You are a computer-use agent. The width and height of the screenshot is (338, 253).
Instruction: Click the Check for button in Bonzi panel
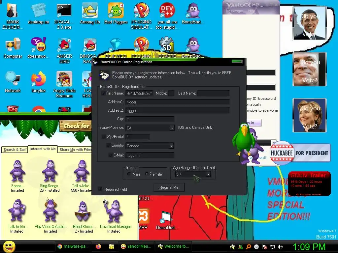tap(76, 126)
